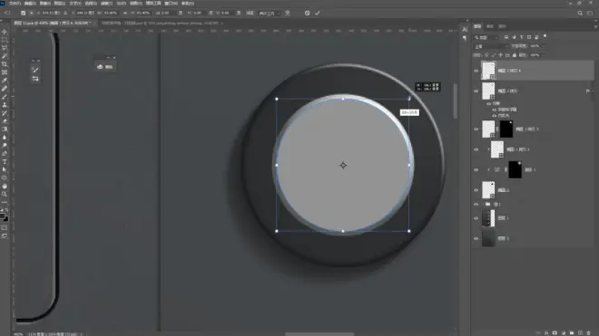Open the layer filter kind dropdown
This screenshot has width=599, height=336.
tap(486, 37)
